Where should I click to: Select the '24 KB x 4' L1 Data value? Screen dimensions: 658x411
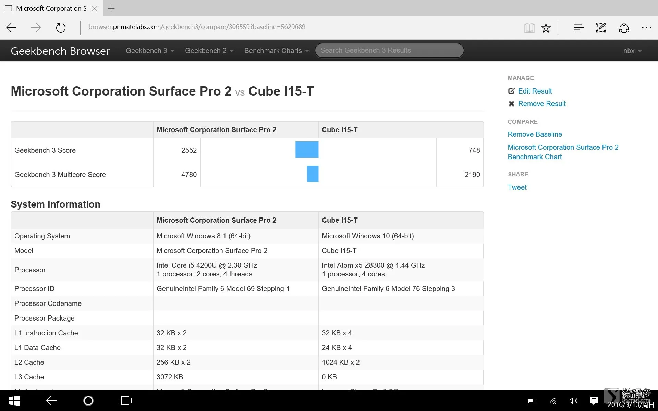click(337, 348)
